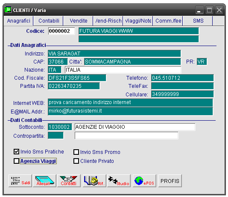The height and width of the screenshot is (197, 228).
Task: Click the Codice field 0000002
Action: (x=61, y=31)
